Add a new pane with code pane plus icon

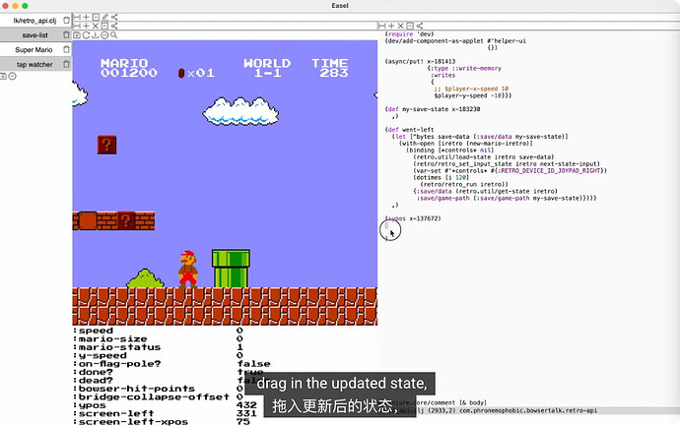[x=392, y=25]
